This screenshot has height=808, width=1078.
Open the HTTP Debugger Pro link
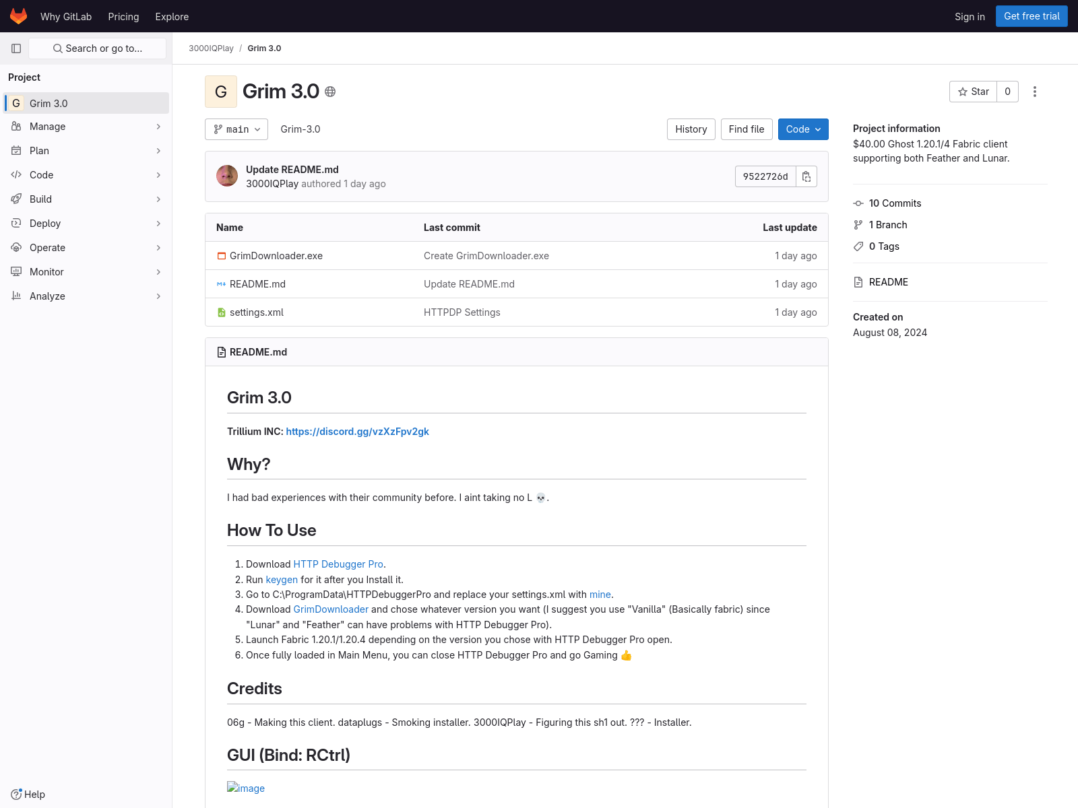(338, 564)
